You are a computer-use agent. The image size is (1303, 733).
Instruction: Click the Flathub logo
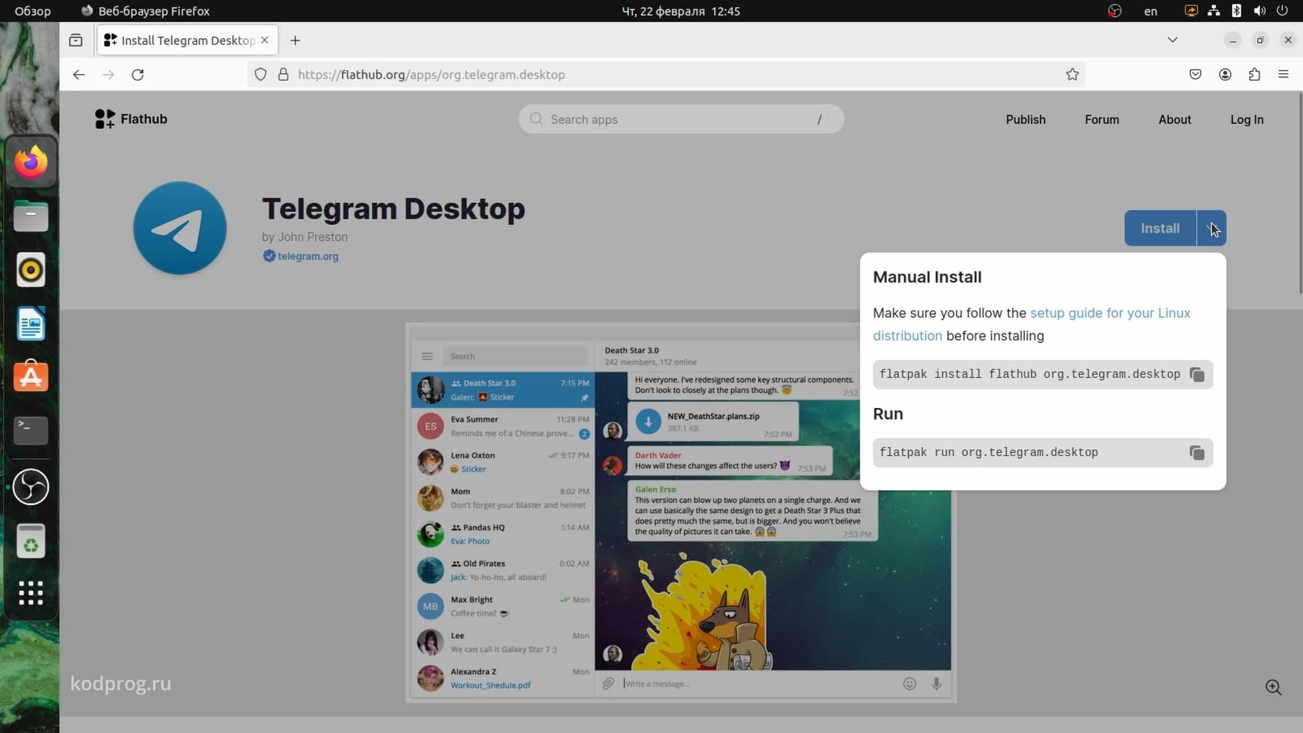pyautogui.click(x=131, y=119)
